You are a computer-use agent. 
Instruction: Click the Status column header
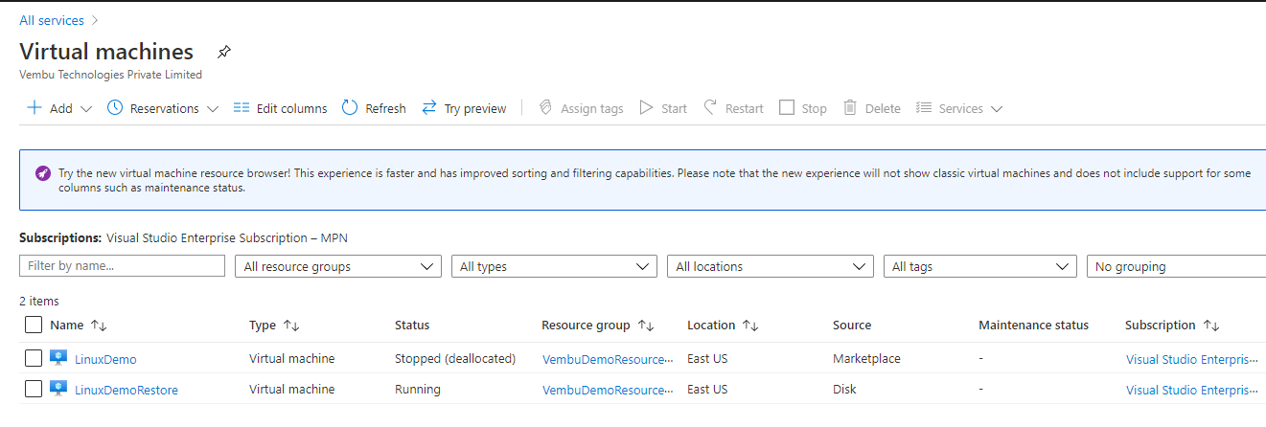[x=412, y=326]
